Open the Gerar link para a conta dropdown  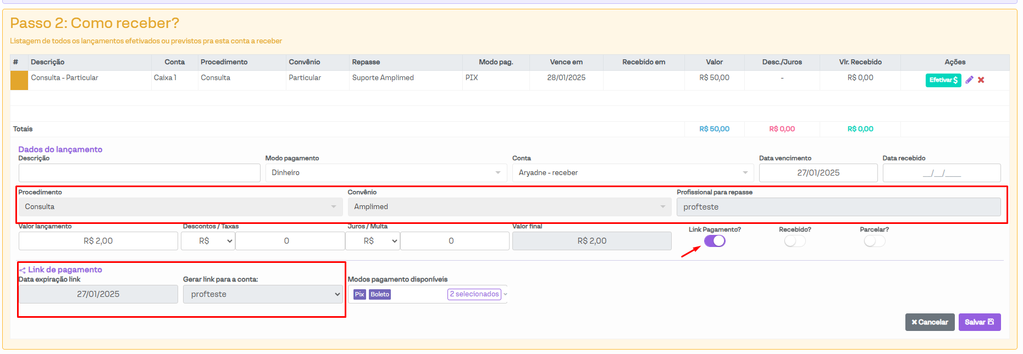click(x=263, y=294)
